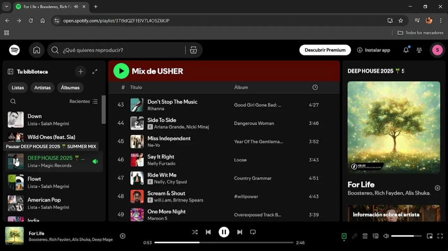Screen dimensions: 448x251
Task: Toggle the Now Playing view
Action: [x=344, y=236]
